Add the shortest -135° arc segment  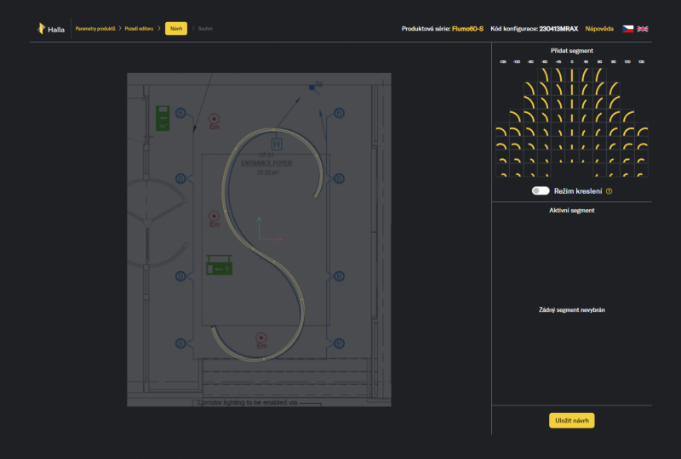click(x=502, y=173)
